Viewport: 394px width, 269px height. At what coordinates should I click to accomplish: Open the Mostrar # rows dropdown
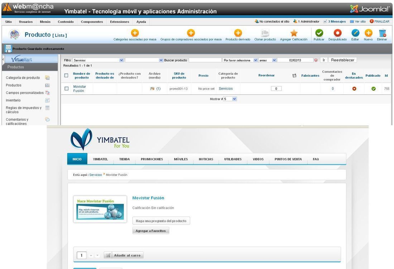pos(230,99)
